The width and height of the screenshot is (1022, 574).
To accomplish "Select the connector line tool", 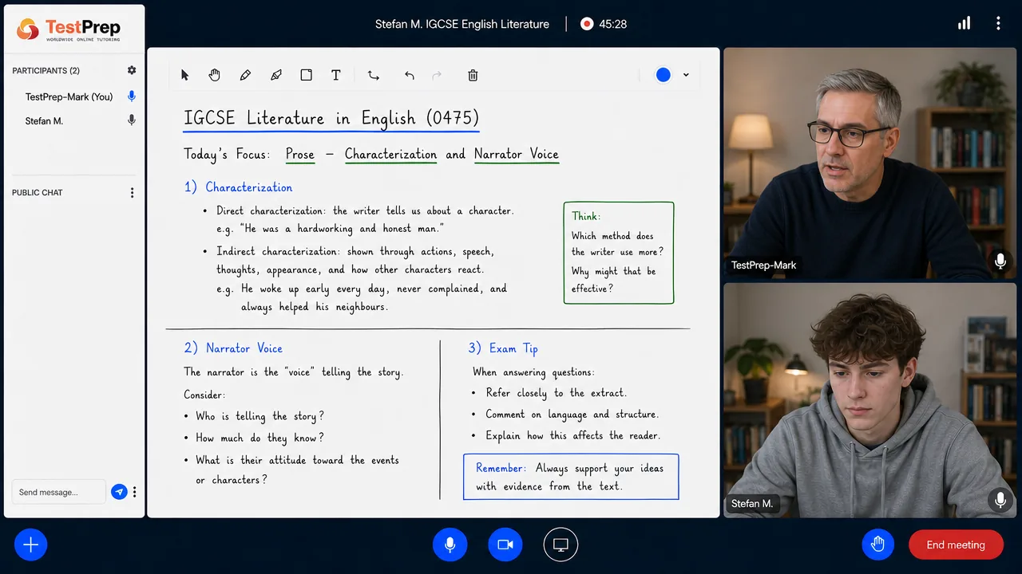I will pos(373,75).
